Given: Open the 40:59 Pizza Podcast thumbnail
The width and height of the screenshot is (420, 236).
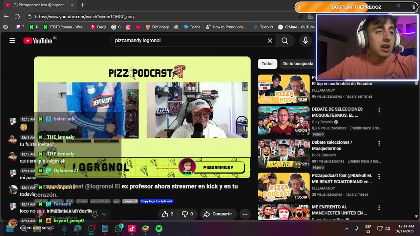Looking at the screenshot, I should [283, 89].
